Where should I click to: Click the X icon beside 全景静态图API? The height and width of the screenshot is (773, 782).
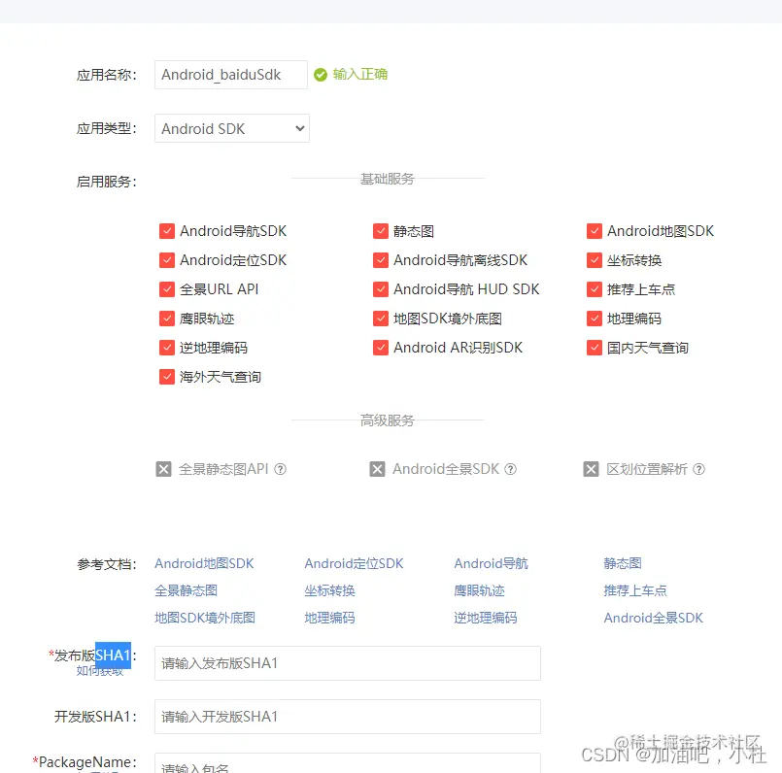tap(163, 469)
